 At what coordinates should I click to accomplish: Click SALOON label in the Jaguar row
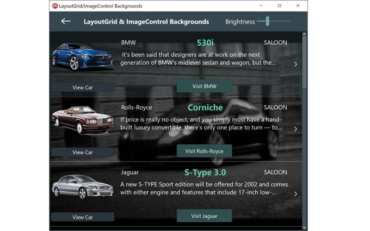point(275,172)
